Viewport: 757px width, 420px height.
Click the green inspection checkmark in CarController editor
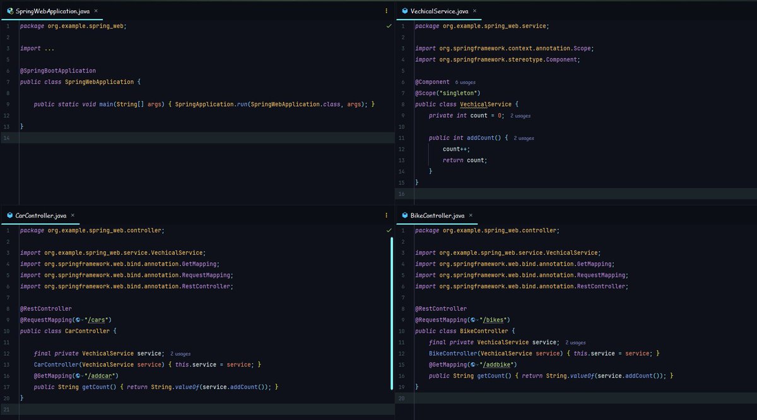[389, 231]
